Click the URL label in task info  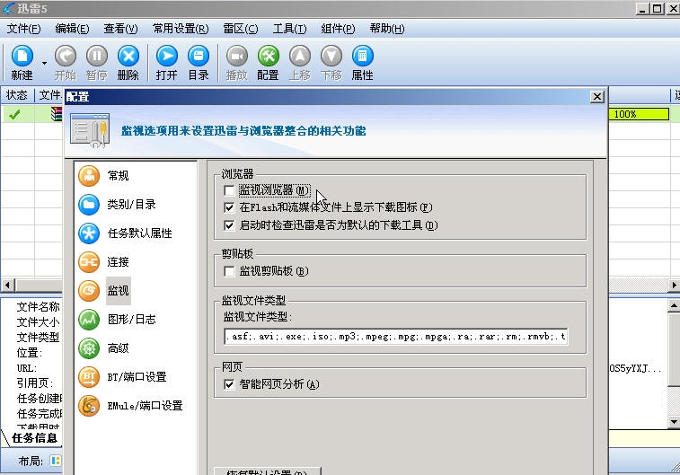[x=27, y=368]
